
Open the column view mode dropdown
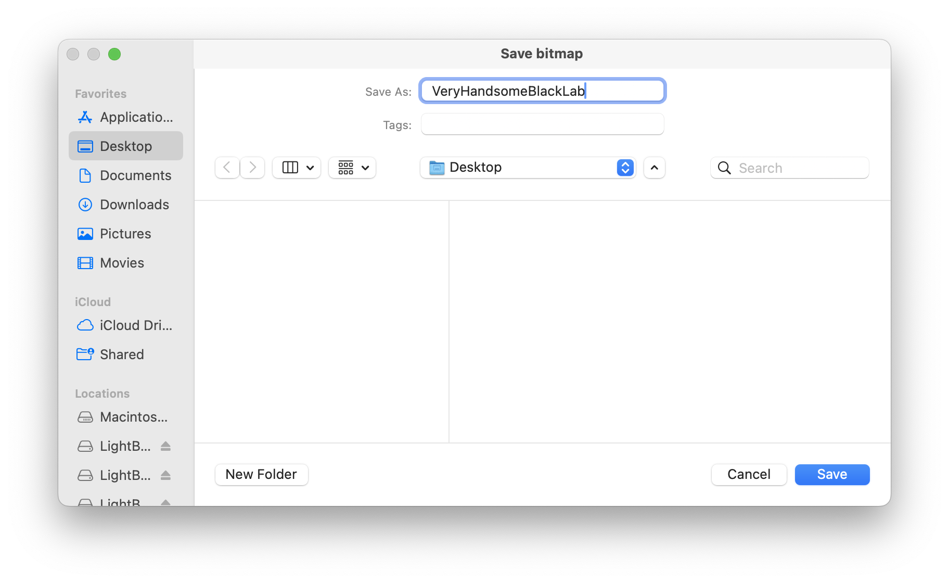297,168
